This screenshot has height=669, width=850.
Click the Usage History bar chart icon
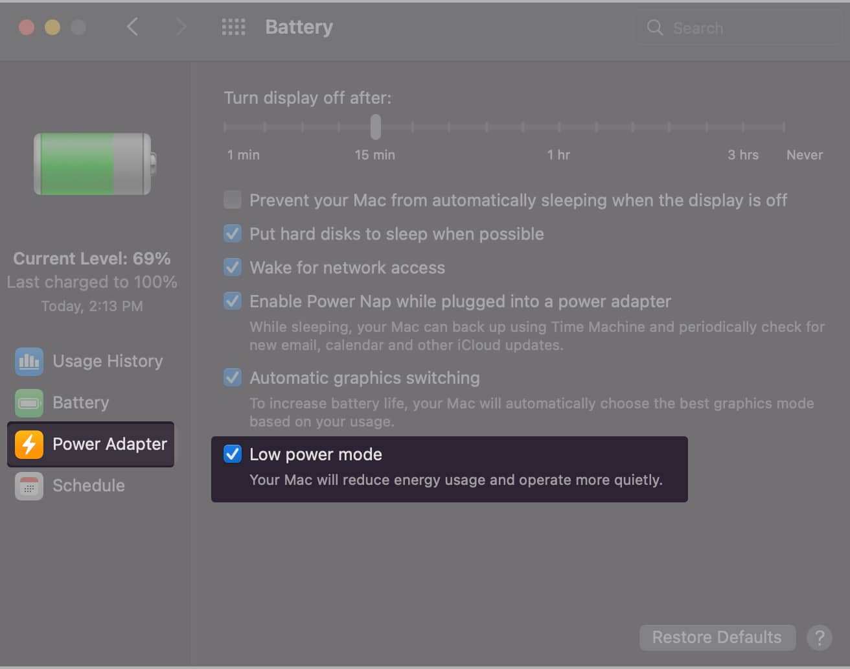pyautogui.click(x=29, y=361)
